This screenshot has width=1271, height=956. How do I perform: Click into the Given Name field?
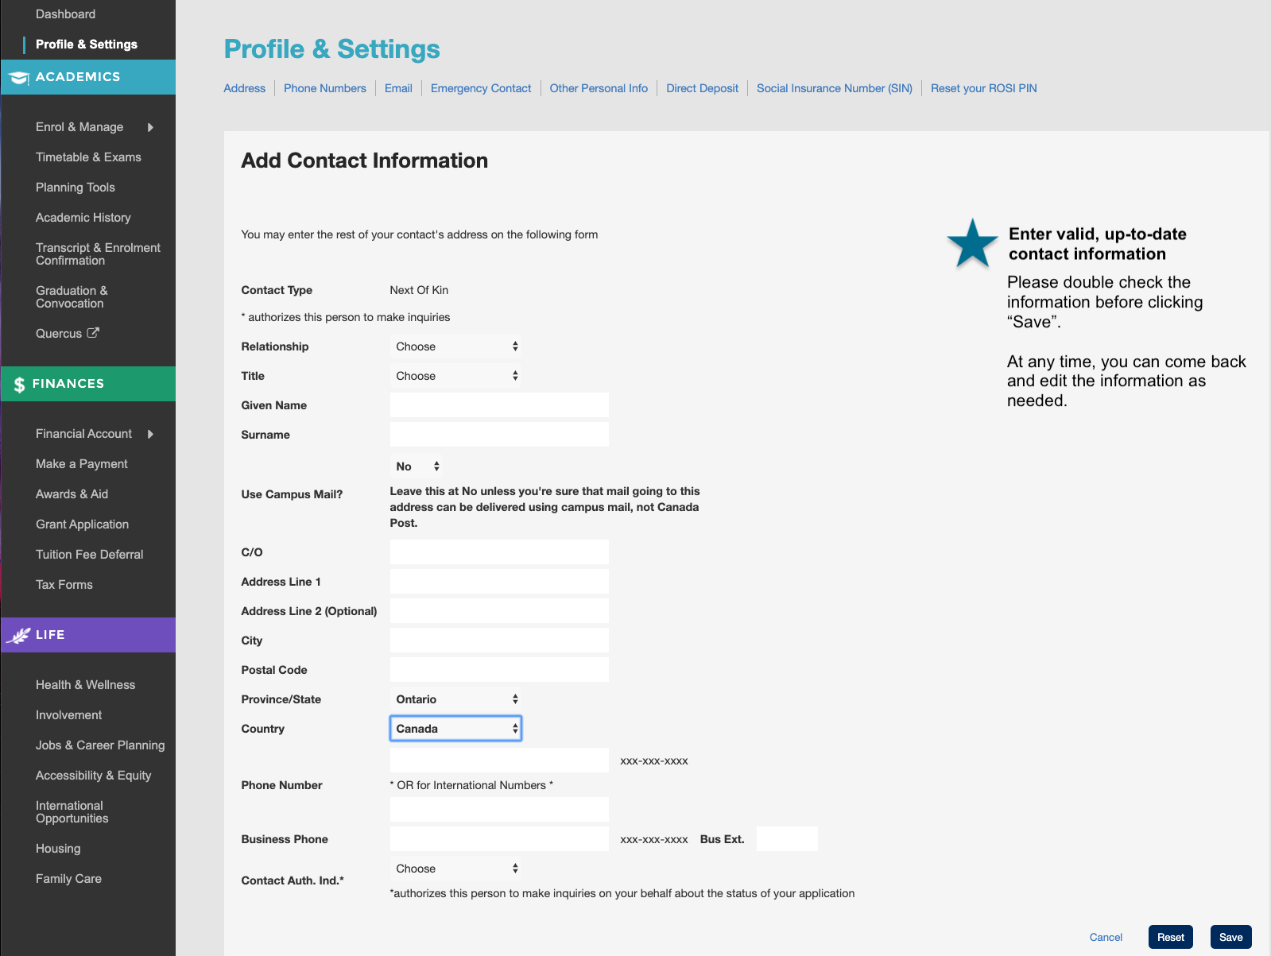499,405
